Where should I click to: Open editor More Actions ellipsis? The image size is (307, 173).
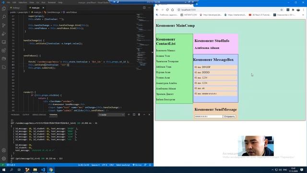149,8
